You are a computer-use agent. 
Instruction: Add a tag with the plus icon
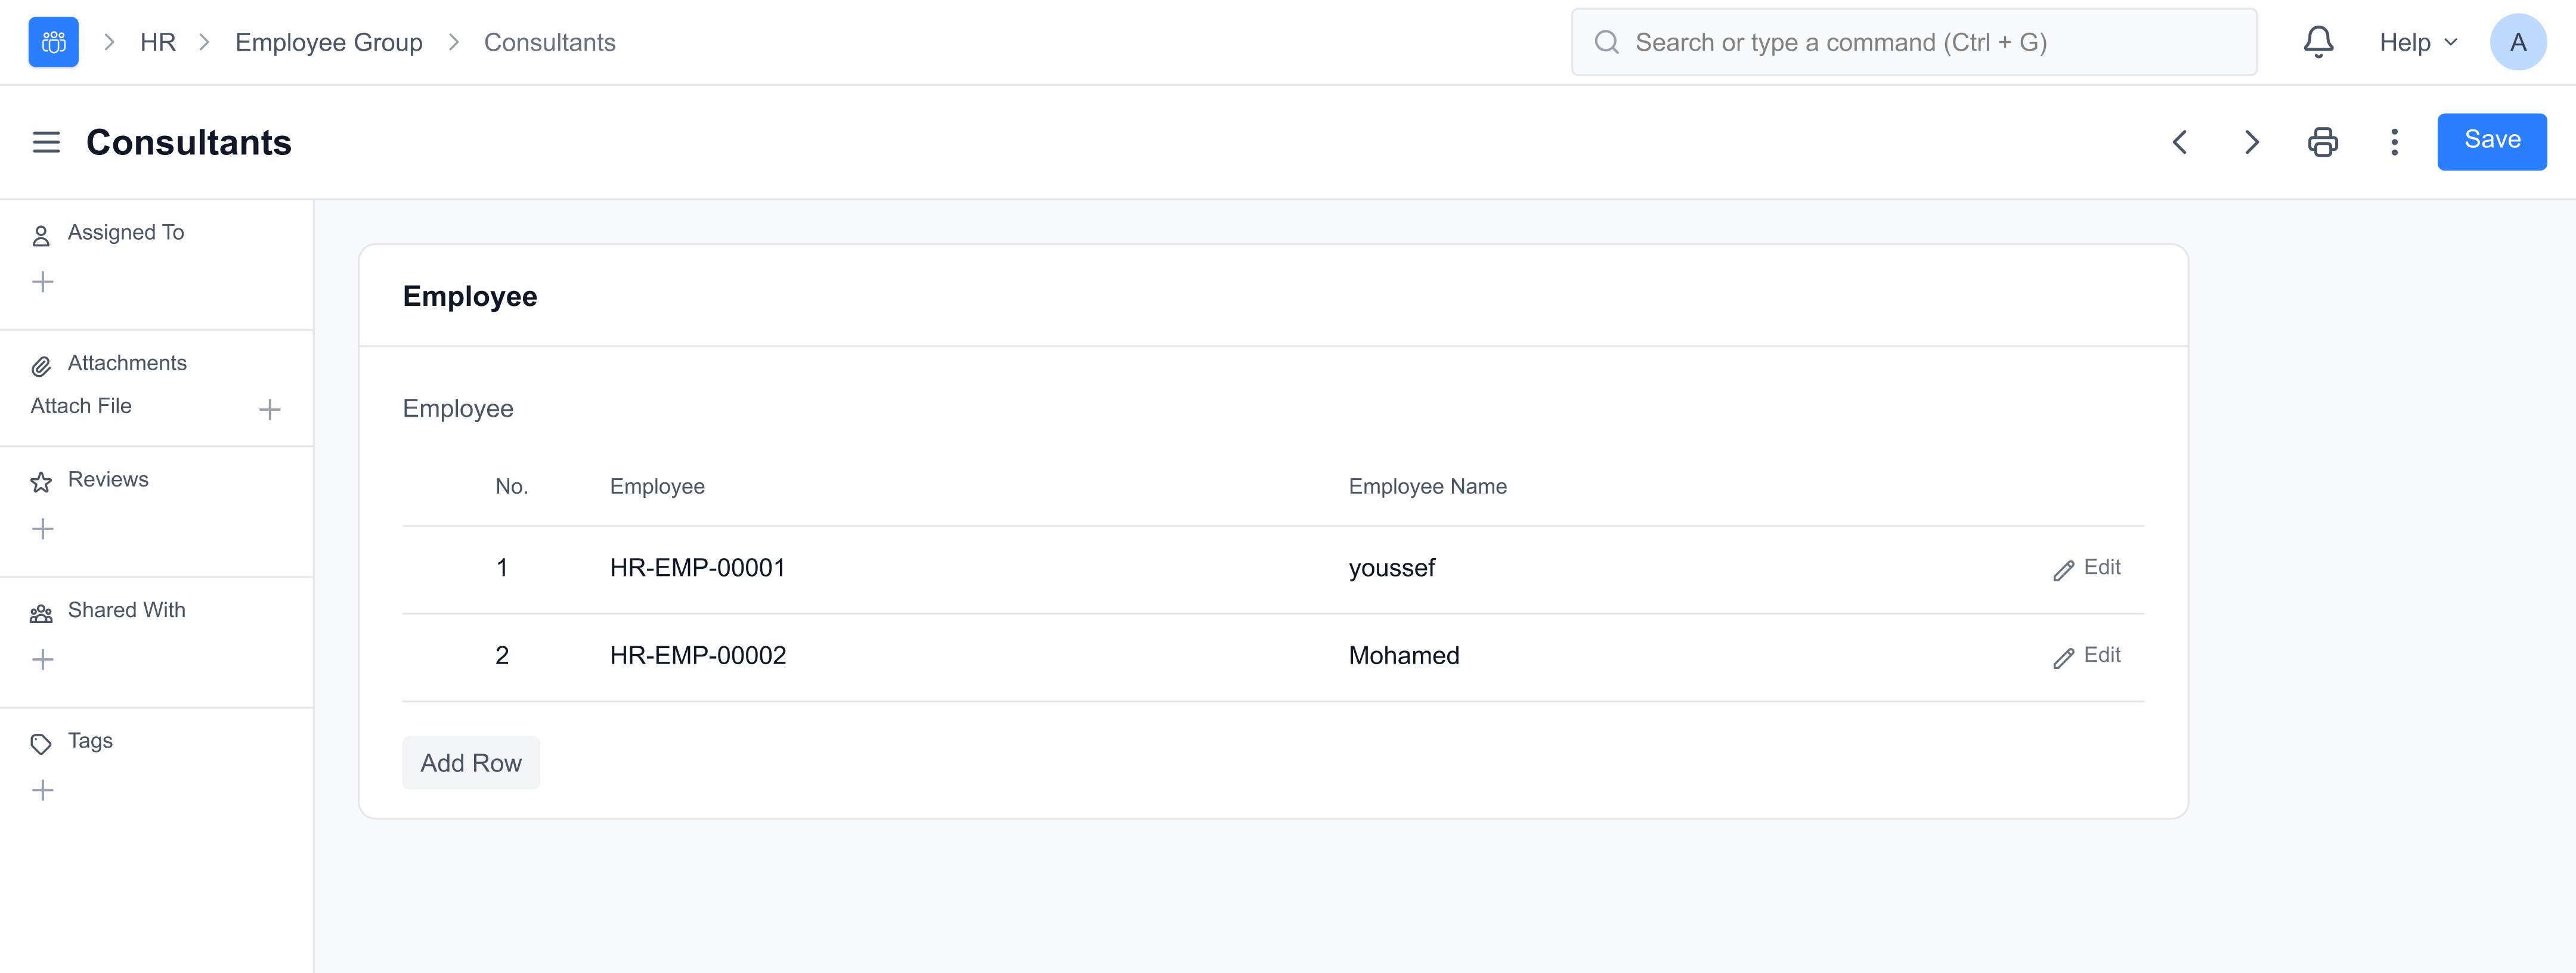(43, 790)
